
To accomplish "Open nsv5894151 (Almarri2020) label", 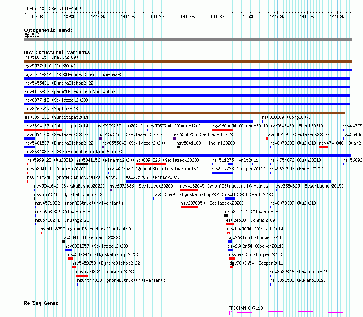I will tap(56, 169).
